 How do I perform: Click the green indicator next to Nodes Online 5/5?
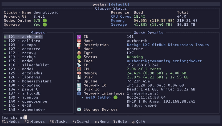click(45, 21)
